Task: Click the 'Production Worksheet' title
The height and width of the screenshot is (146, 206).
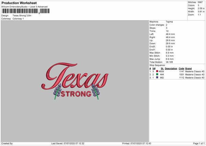Action: pyautogui.click(x=19, y=3)
